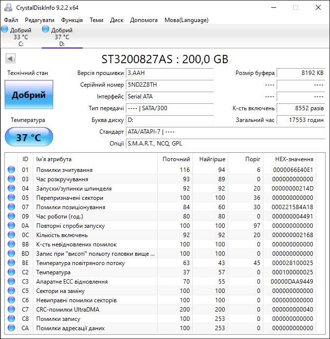Select the Запуски/зупинки шпинделя row
This screenshot has width=330, height=339.
pyautogui.click(x=161, y=188)
